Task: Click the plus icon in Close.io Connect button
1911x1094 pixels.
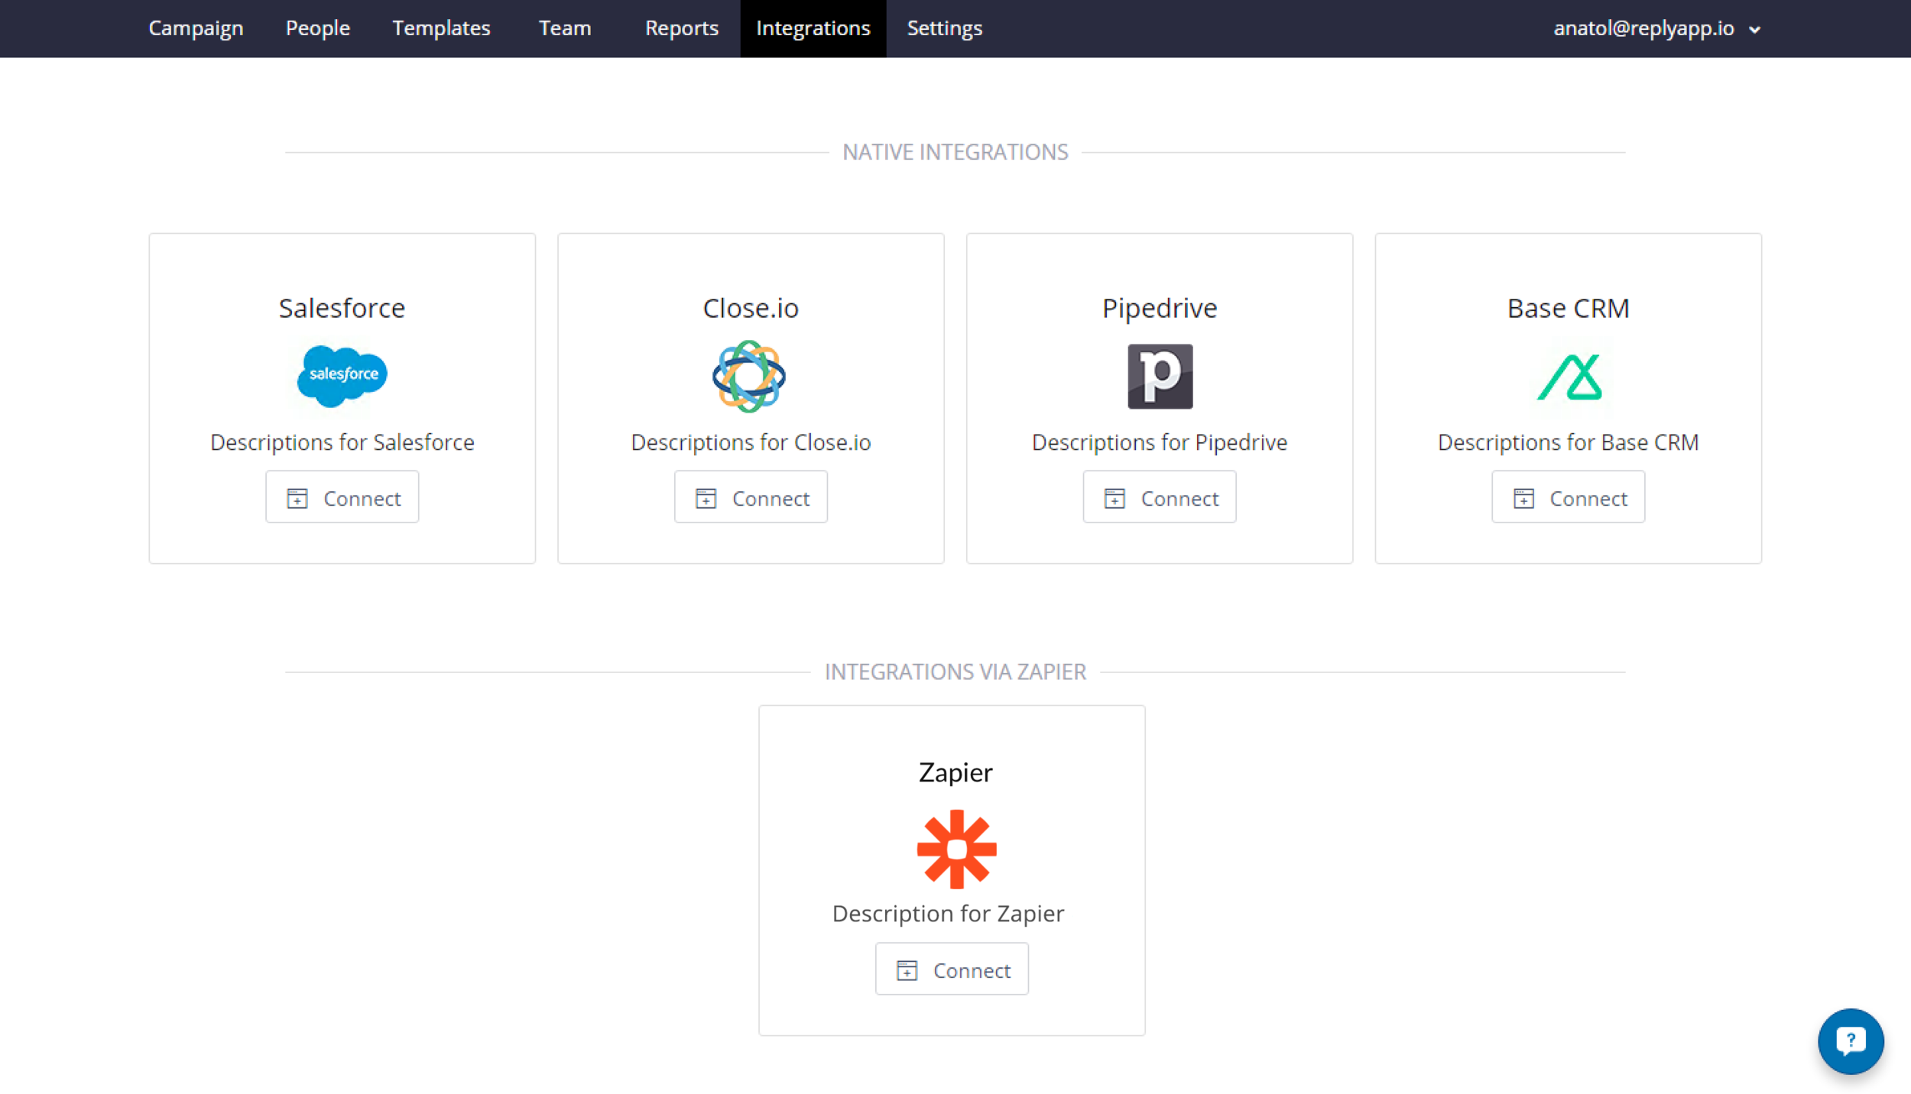Action: pyautogui.click(x=706, y=498)
